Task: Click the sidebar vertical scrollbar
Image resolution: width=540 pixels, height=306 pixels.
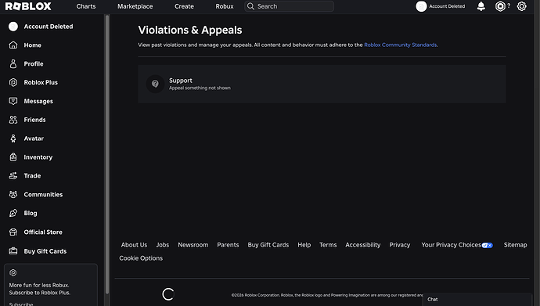Action: (x=107, y=154)
